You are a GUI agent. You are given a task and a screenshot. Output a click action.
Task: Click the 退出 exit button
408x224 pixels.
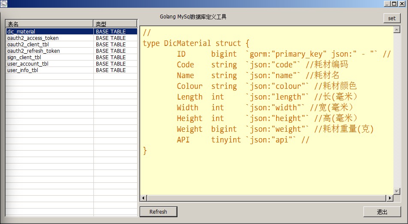point(382,212)
